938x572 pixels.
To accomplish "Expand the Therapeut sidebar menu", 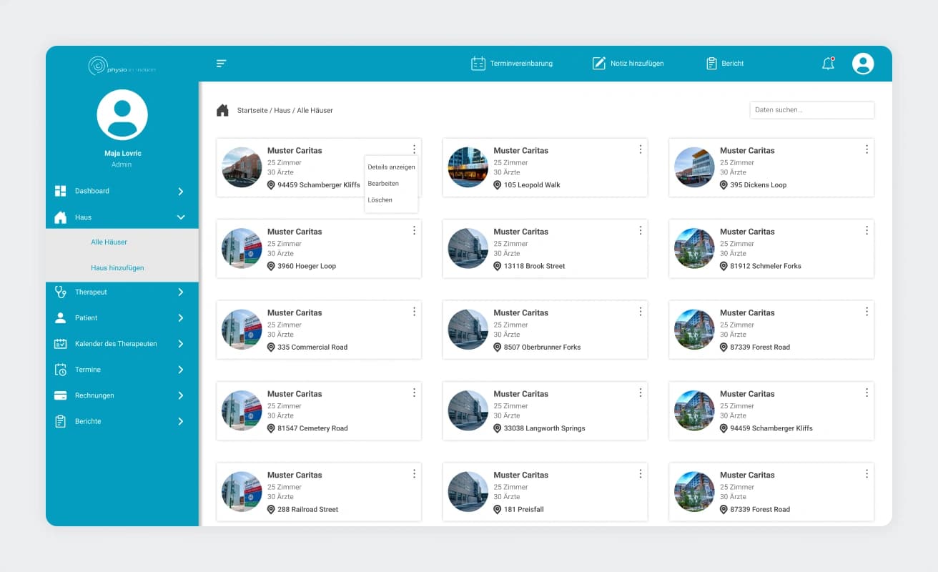I will click(181, 292).
